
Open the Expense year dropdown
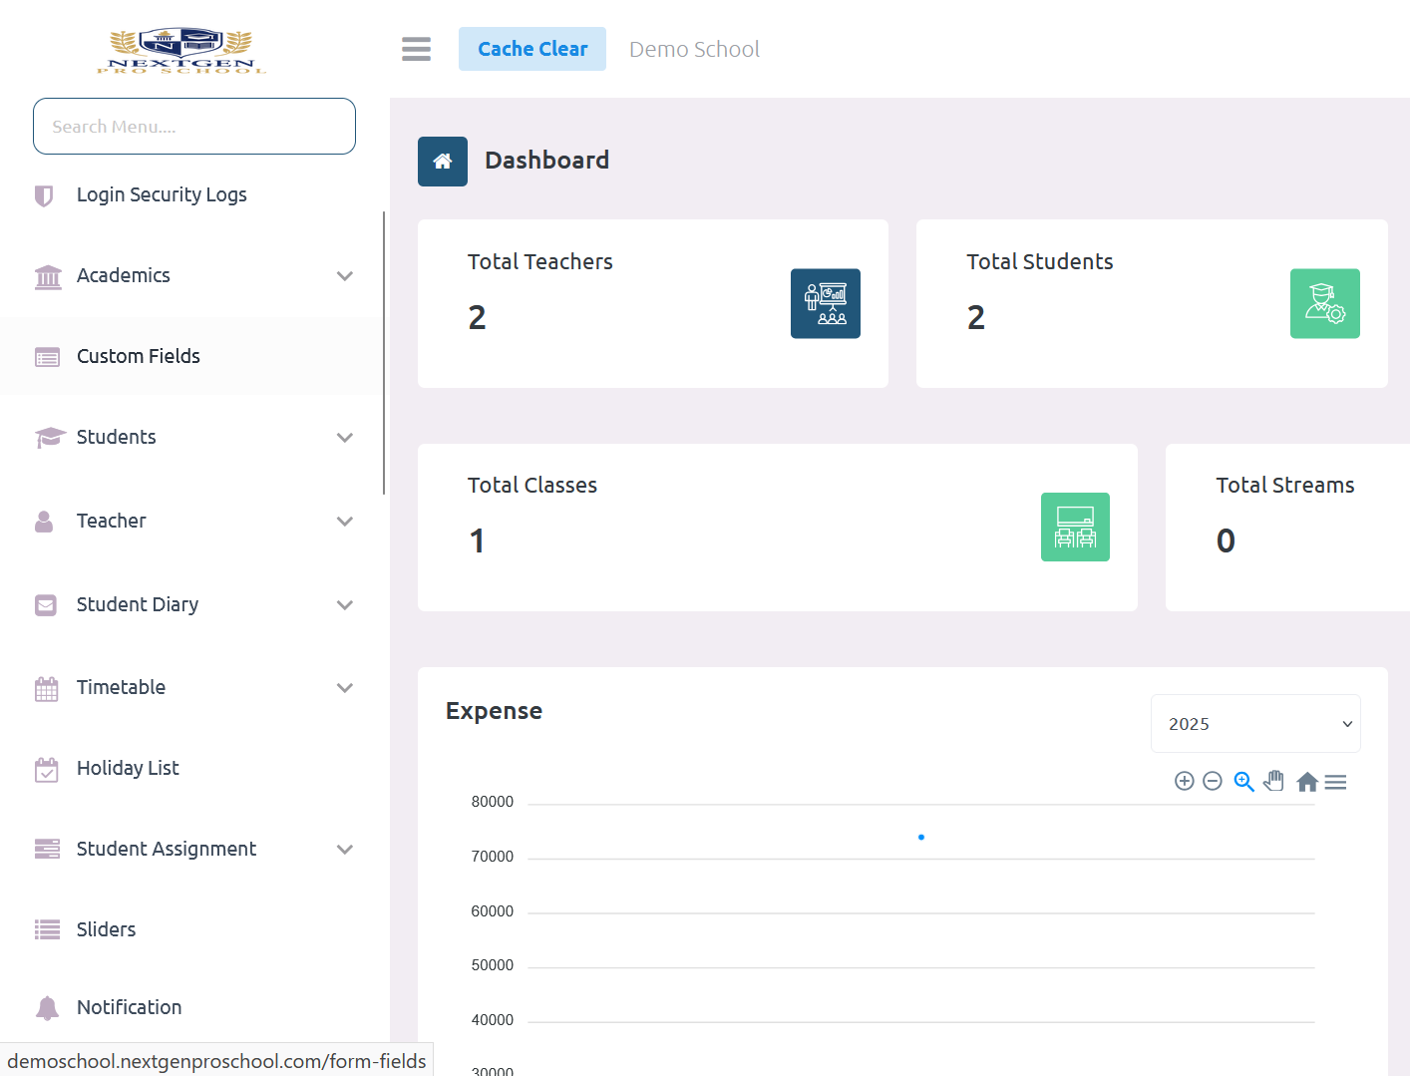[x=1254, y=724]
